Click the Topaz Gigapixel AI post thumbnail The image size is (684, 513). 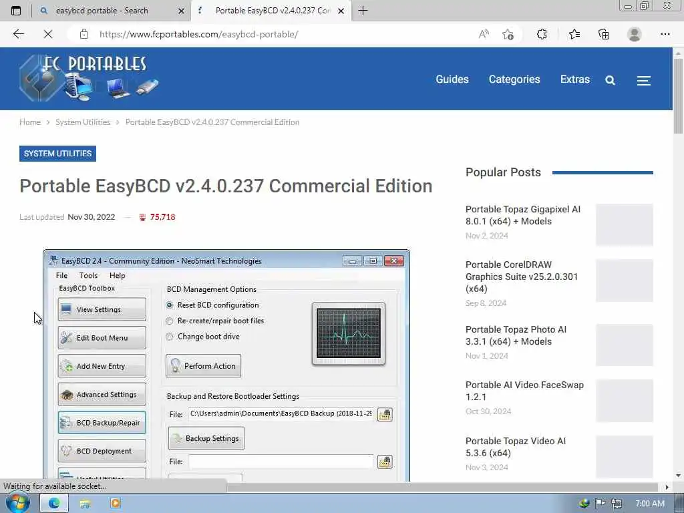625,224
